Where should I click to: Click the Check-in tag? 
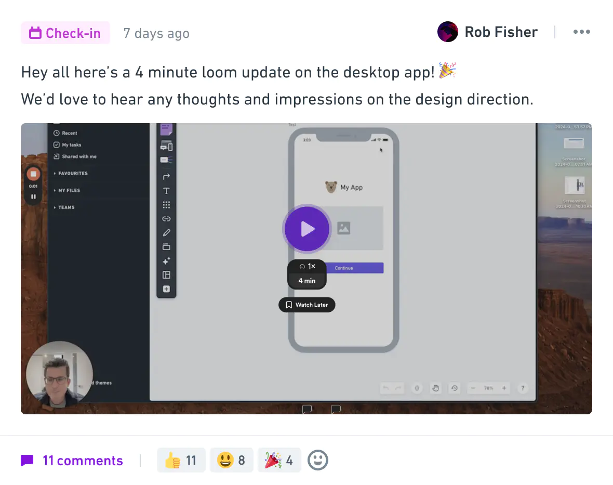pyautogui.click(x=65, y=33)
